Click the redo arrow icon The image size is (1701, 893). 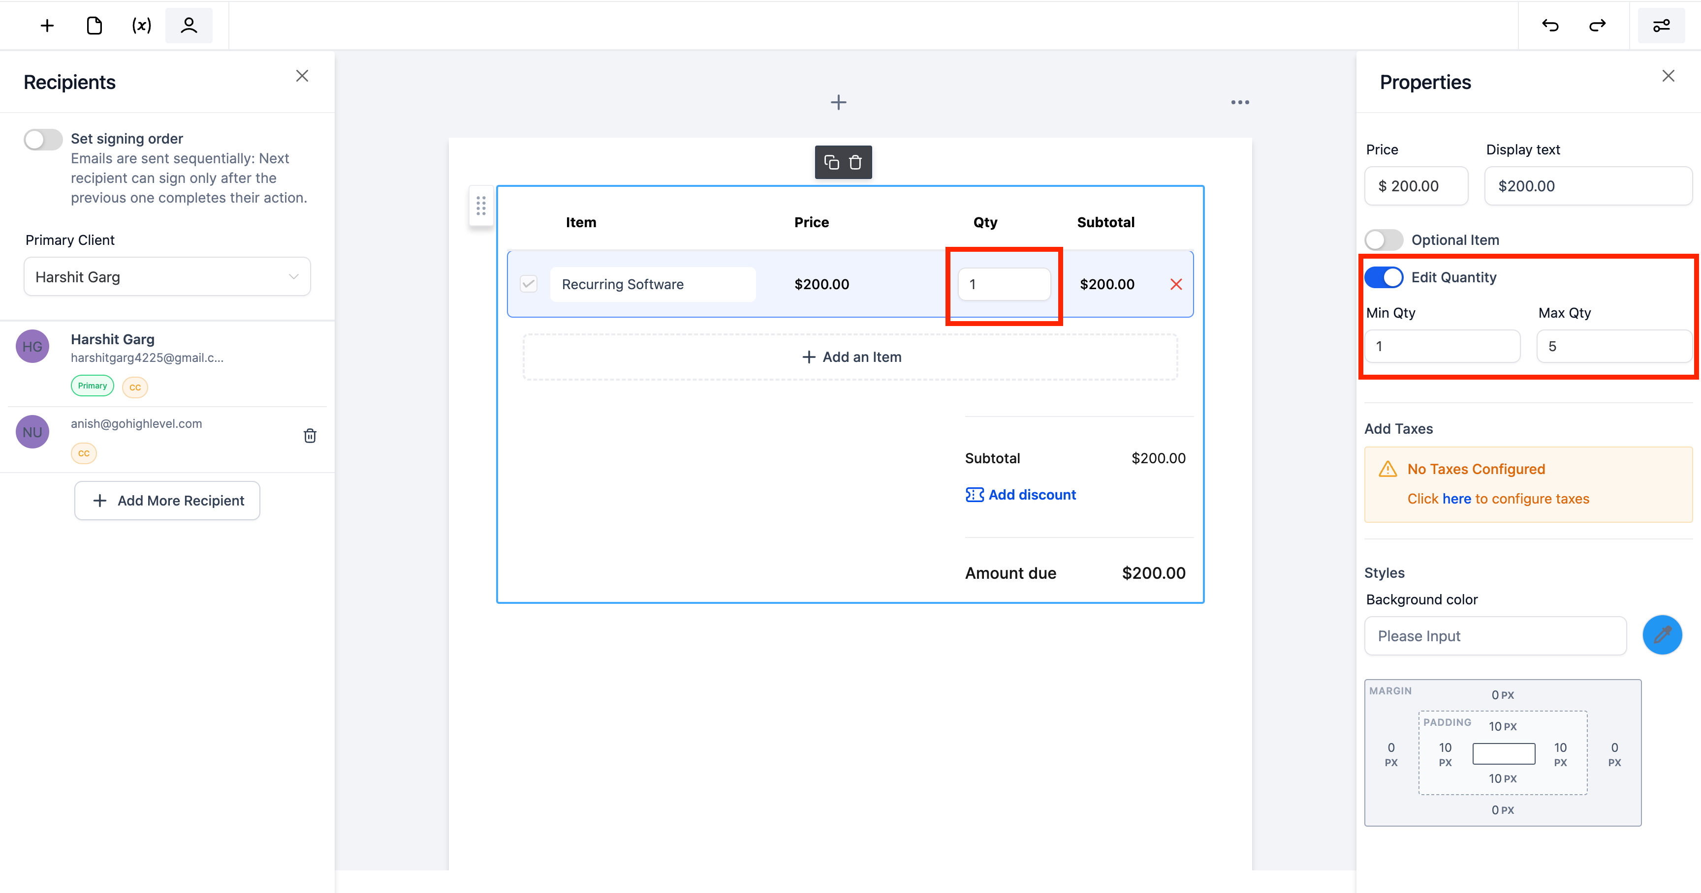tap(1597, 26)
